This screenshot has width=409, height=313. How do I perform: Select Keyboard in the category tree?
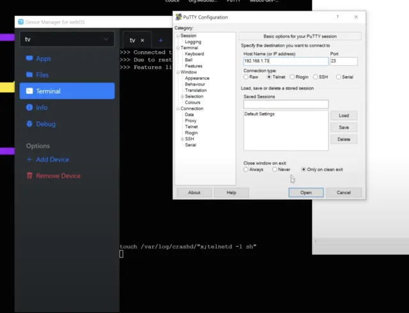pyautogui.click(x=194, y=54)
